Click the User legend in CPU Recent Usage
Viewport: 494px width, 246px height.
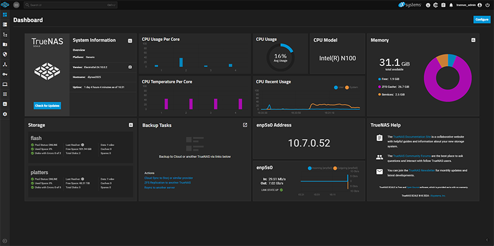click(x=339, y=87)
